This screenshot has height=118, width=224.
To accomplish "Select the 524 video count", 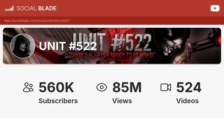I will click(189, 87).
